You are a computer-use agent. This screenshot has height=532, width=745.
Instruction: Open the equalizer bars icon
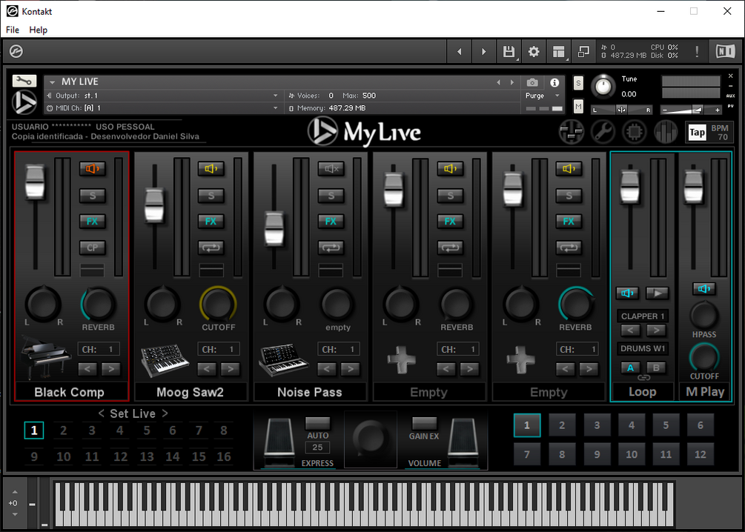click(666, 132)
